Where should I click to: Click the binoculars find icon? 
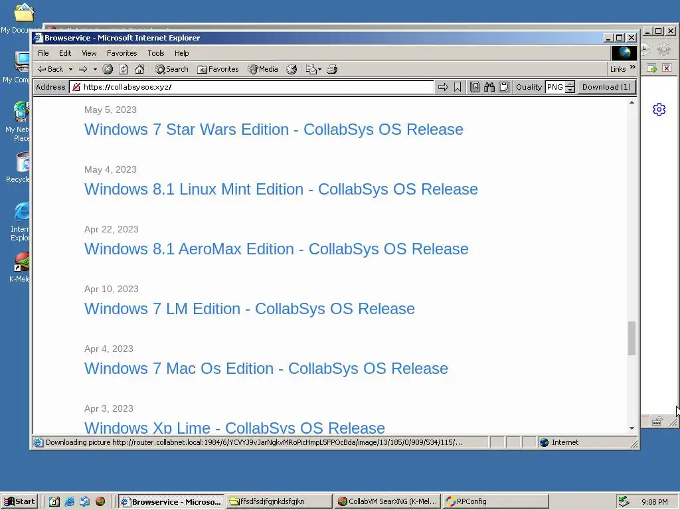(489, 87)
